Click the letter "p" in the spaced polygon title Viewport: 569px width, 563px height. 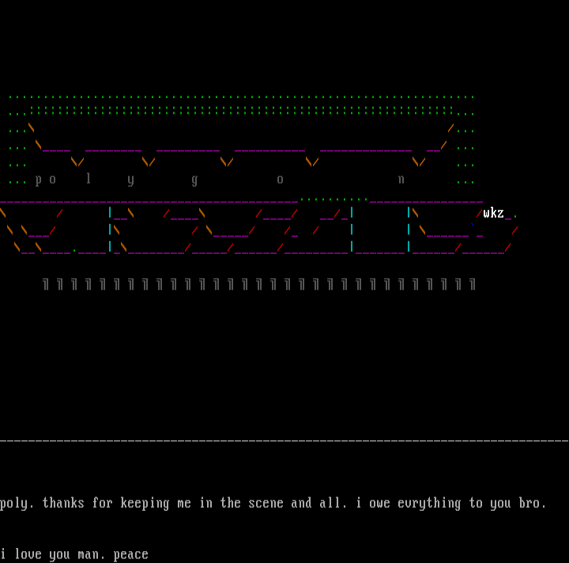(38, 180)
